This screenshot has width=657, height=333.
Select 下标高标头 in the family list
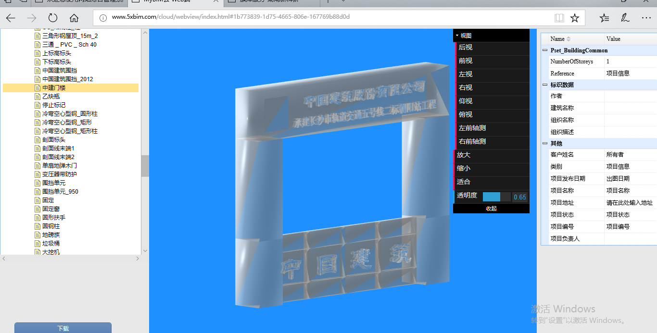point(57,62)
